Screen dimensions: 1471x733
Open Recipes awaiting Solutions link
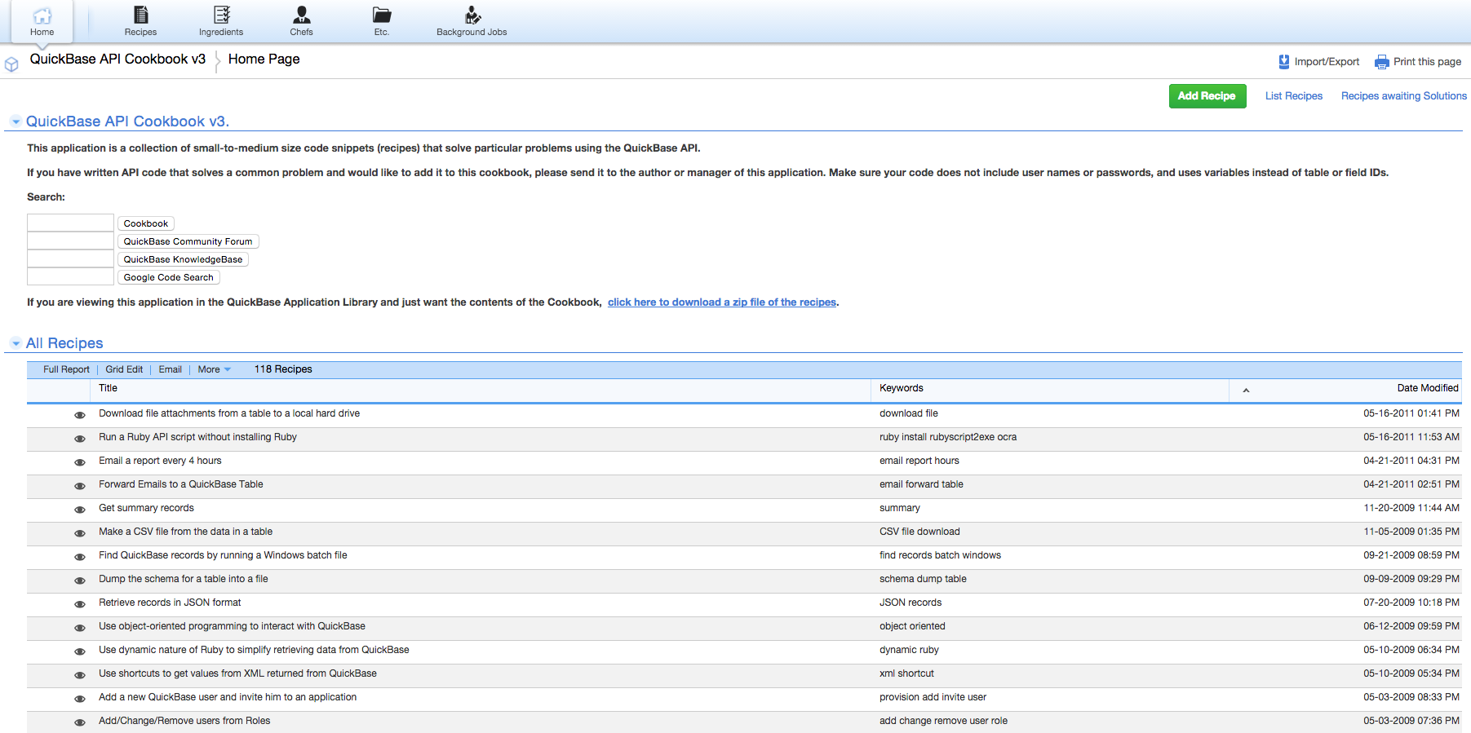(1404, 96)
